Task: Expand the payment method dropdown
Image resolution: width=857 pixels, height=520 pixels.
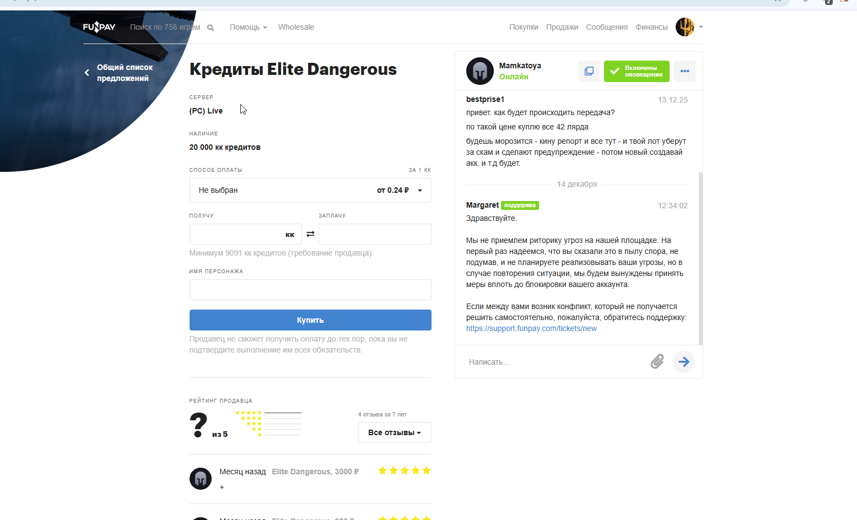Action: click(310, 190)
